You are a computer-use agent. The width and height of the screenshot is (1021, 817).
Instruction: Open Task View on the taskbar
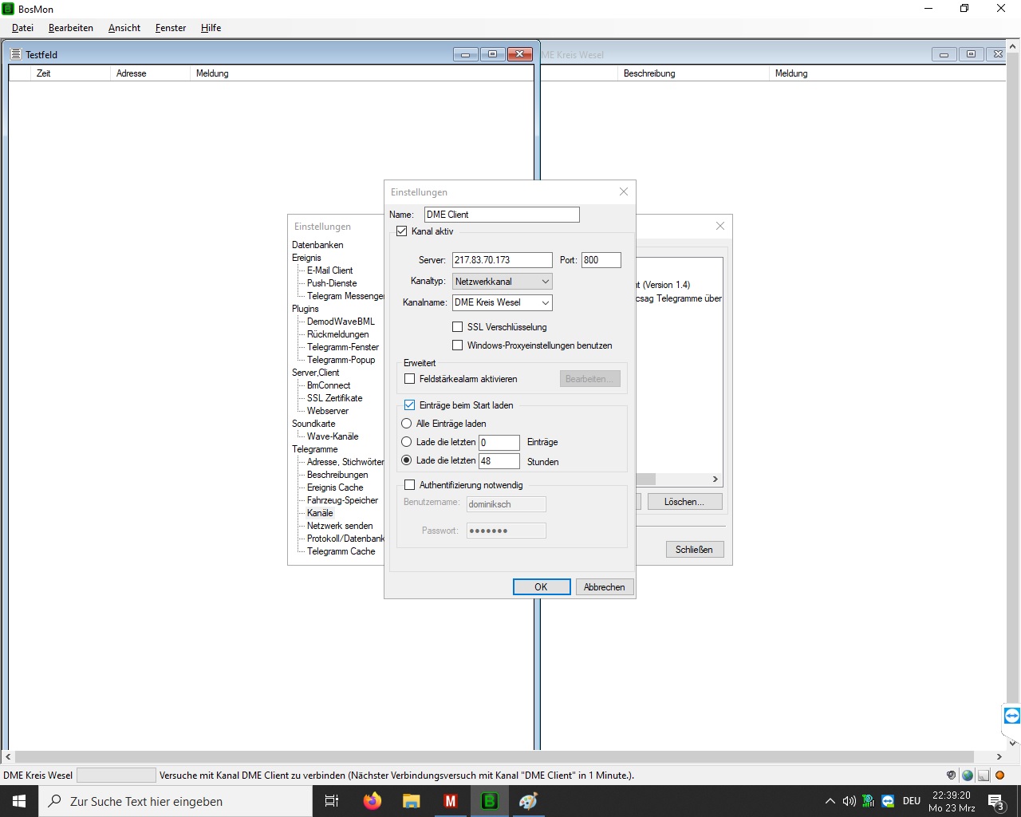332,801
